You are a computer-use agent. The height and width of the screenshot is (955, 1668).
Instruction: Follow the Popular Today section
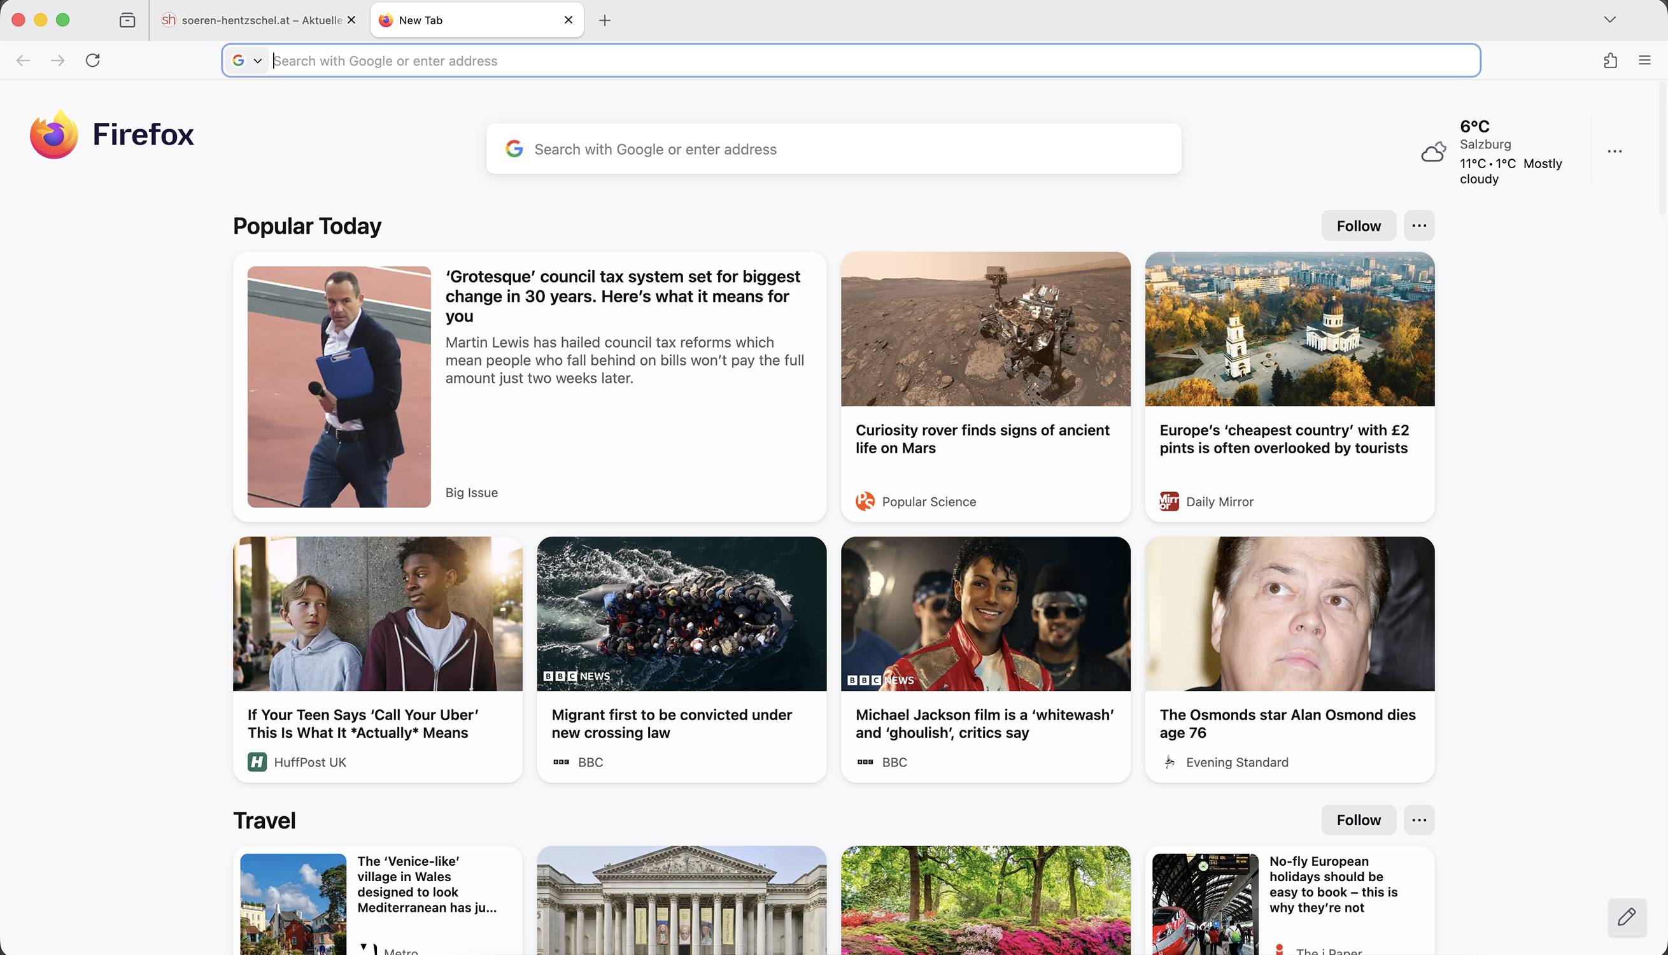(1358, 225)
